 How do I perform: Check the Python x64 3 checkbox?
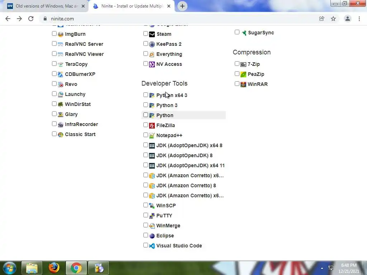[146, 95]
